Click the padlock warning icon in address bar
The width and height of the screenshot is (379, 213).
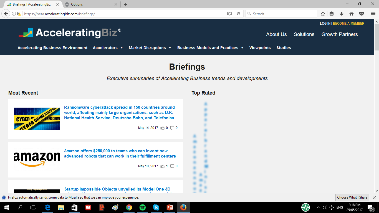(x=19, y=14)
